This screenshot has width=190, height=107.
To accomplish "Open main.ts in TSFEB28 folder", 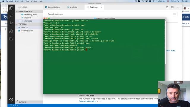I will 29,27.
